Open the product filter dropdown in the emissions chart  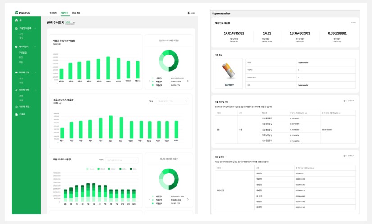click(172, 101)
